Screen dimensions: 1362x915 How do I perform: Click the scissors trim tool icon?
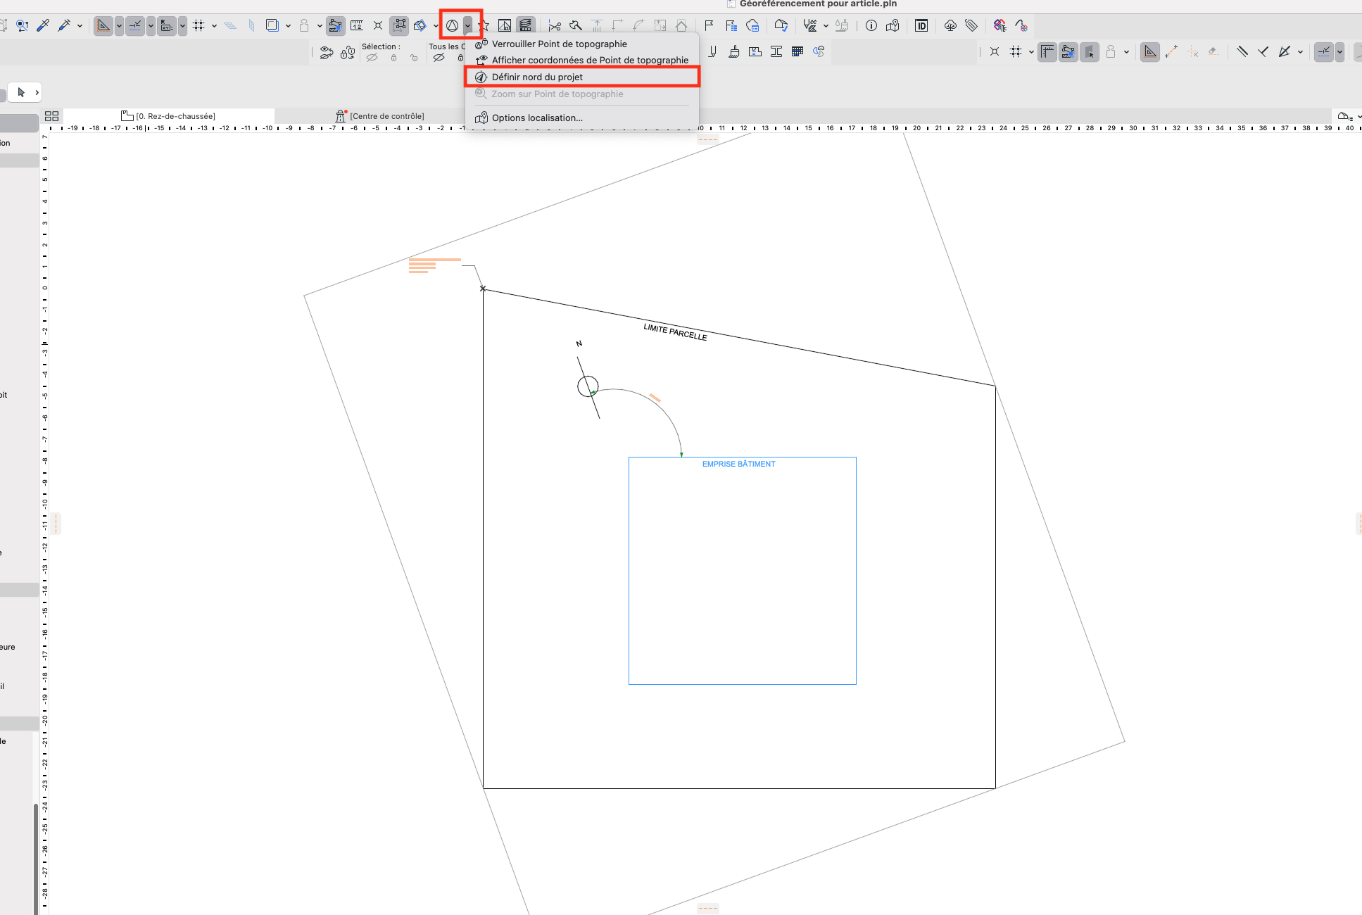point(555,26)
